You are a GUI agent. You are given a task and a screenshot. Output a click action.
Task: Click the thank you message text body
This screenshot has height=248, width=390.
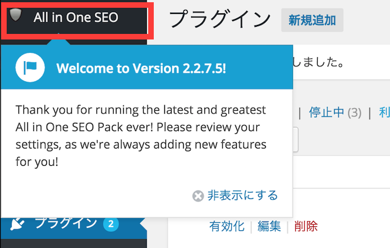coord(141,136)
